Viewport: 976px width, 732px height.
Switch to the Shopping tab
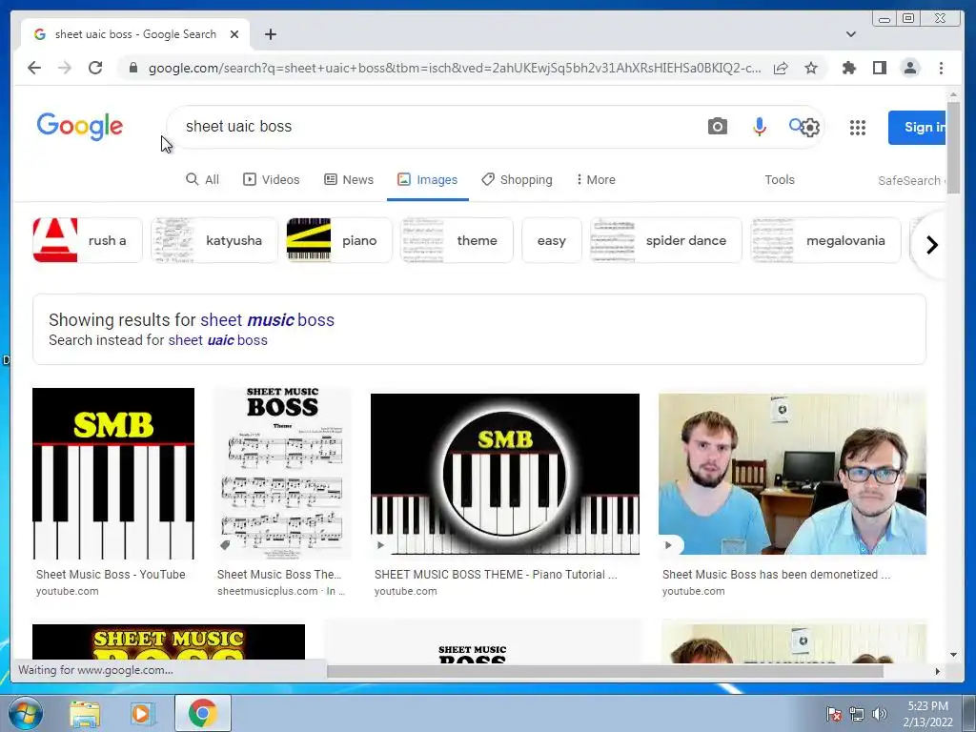click(x=517, y=179)
